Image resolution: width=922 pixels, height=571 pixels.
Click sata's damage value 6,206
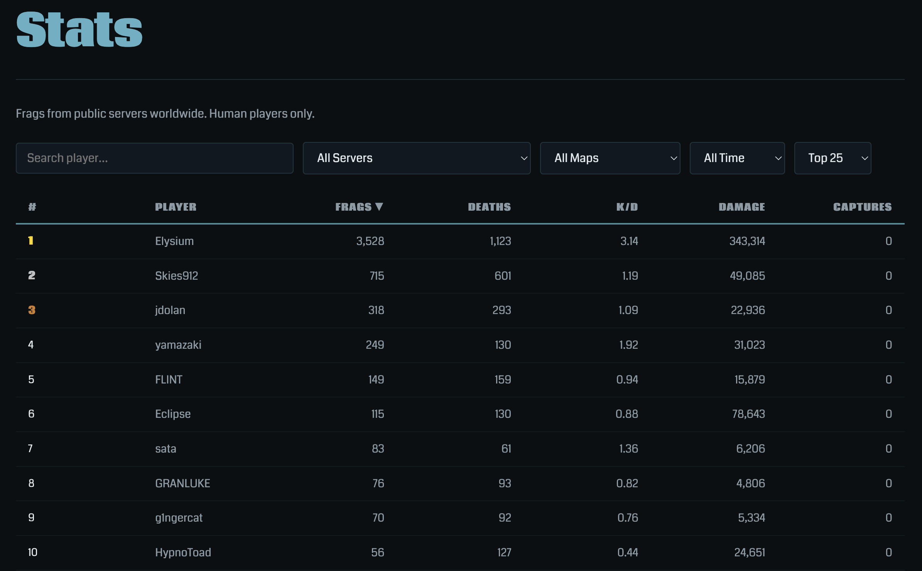pyautogui.click(x=750, y=449)
